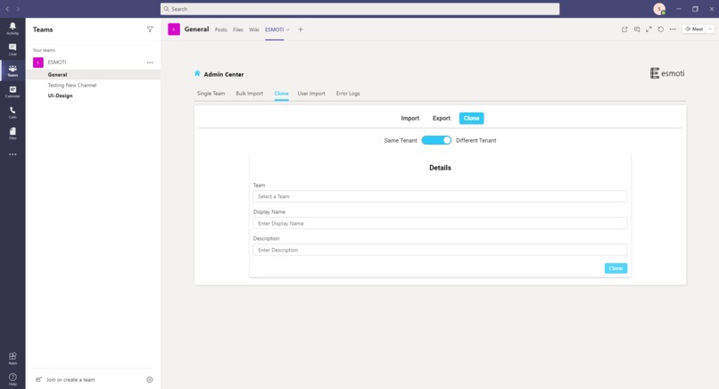Click the Search box at top
This screenshot has height=389, width=719.
[x=360, y=9]
